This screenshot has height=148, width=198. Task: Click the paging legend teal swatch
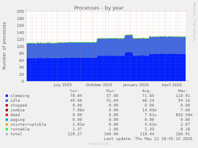7,120
